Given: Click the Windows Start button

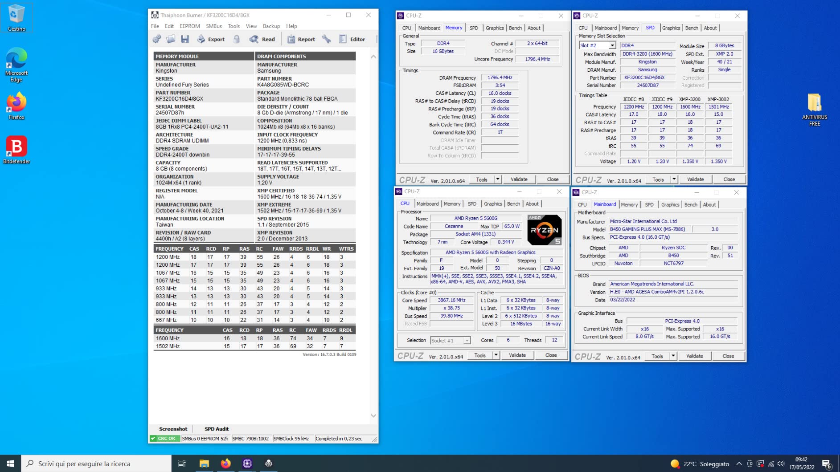Looking at the screenshot, I should 11,464.
